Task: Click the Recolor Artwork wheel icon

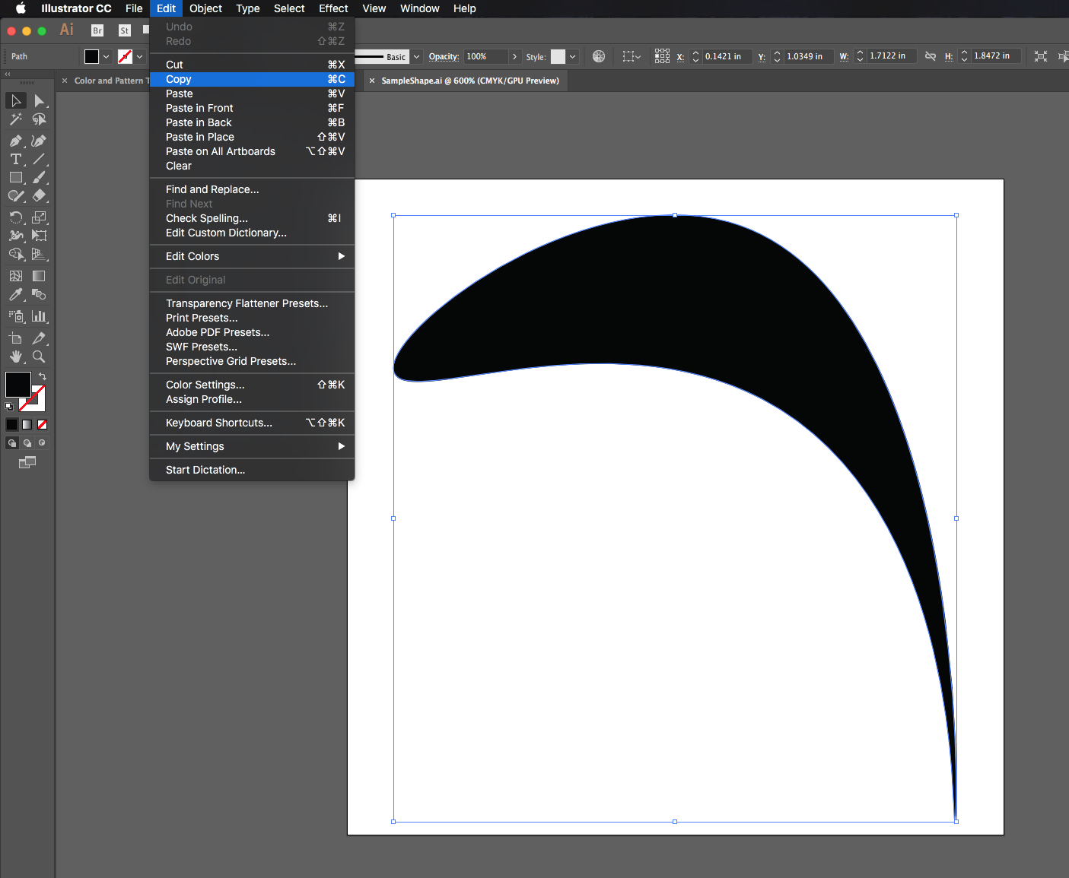Action: [599, 56]
